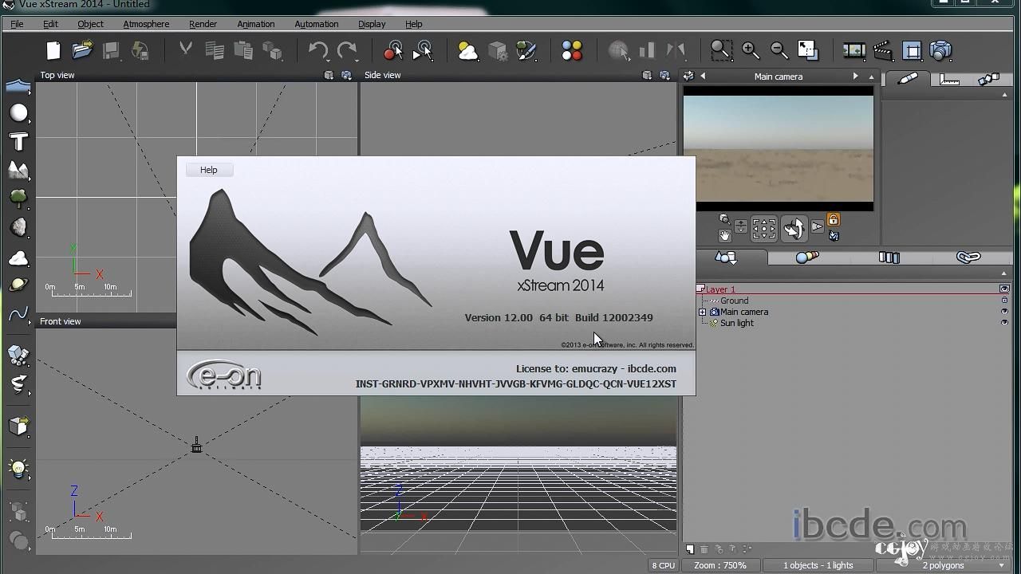Select the Sun light item

(x=736, y=323)
